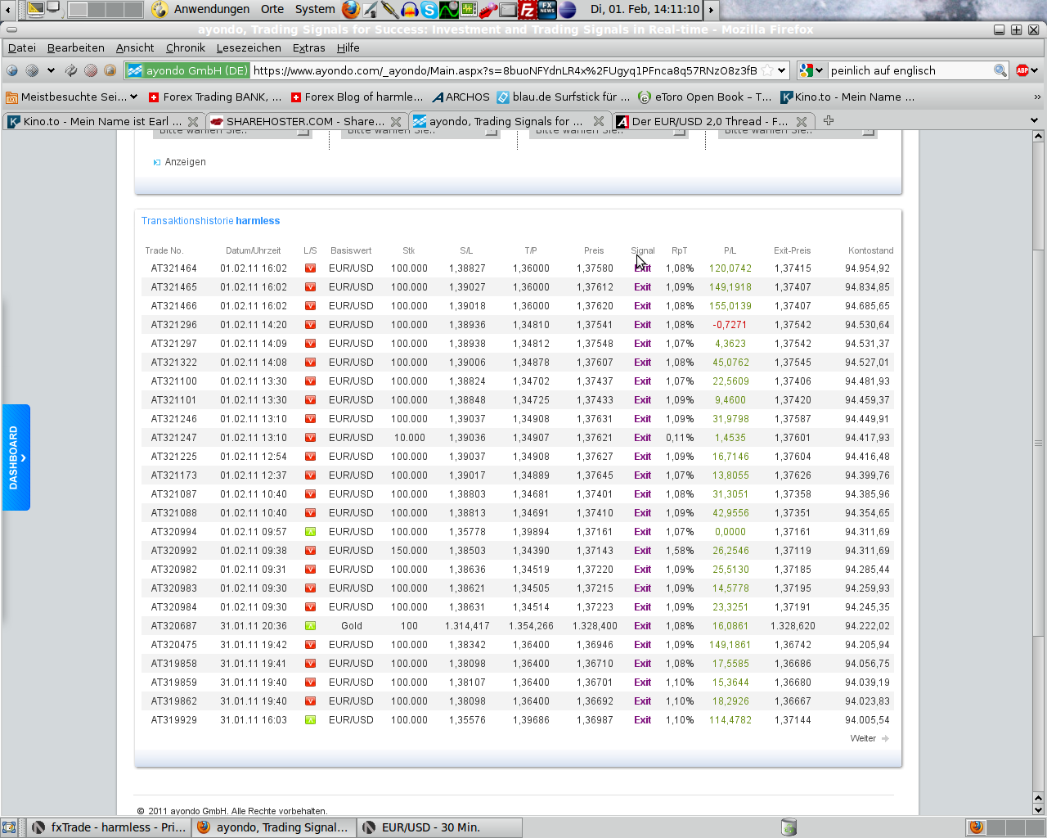Screen dimensions: 1047x838
Task: Launch Firefox from the top panel
Action: 351,9
